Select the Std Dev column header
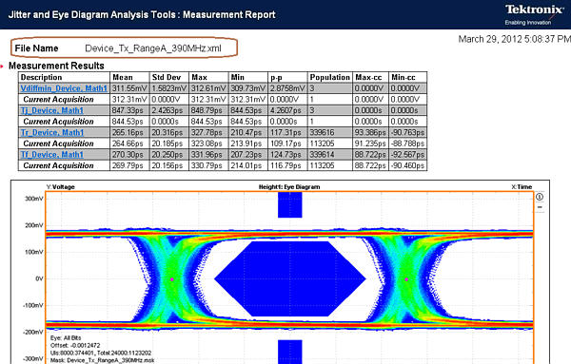This screenshot has height=364, width=571. point(167,77)
